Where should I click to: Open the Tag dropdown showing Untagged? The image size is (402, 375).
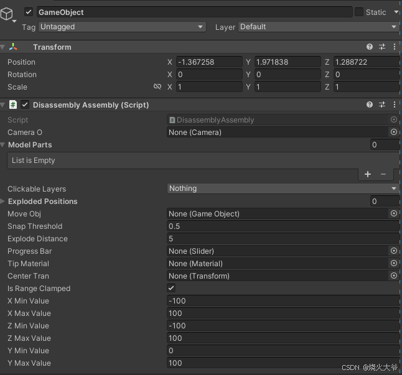tap(122, 27)
